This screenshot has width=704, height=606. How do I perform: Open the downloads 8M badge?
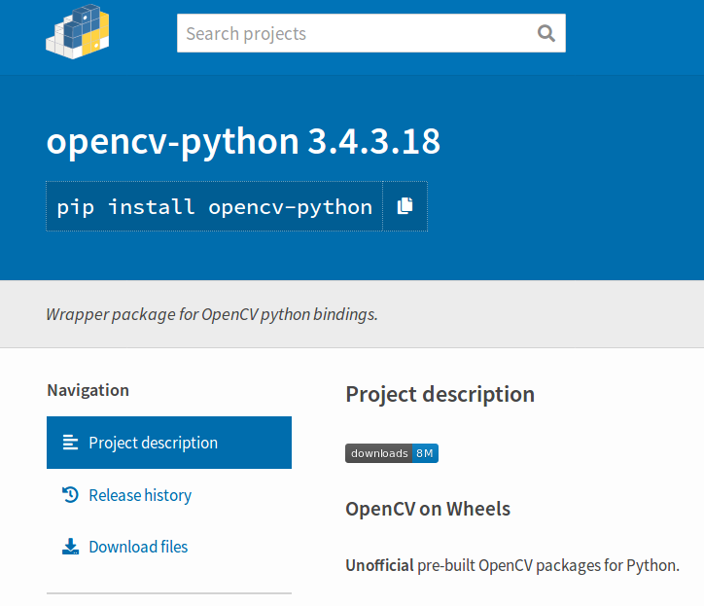pos(392,453)
